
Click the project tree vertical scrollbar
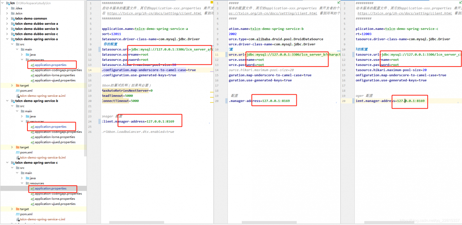[86, 78]
